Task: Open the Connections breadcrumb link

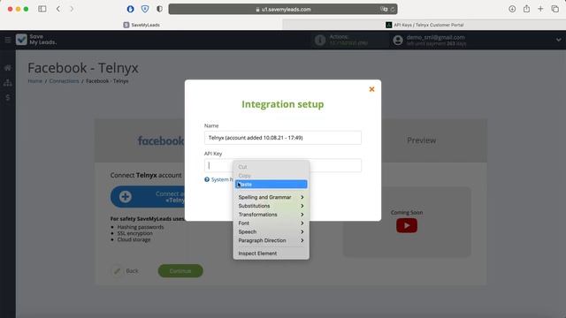Action: [x=64, y=81]
